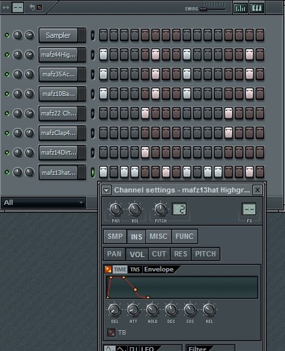285x351 pixels.
Task: Close the Channel settings window
Action: click(257, 190)
